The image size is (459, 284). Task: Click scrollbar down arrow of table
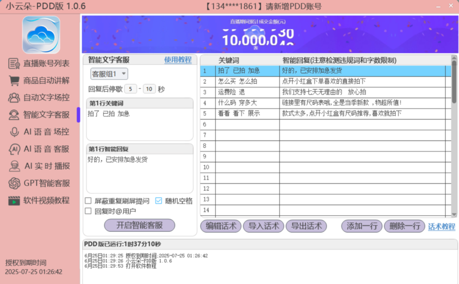pos(454,215)
